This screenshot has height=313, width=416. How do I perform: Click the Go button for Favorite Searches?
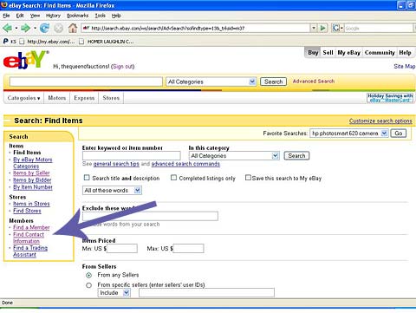coord(399,134)
